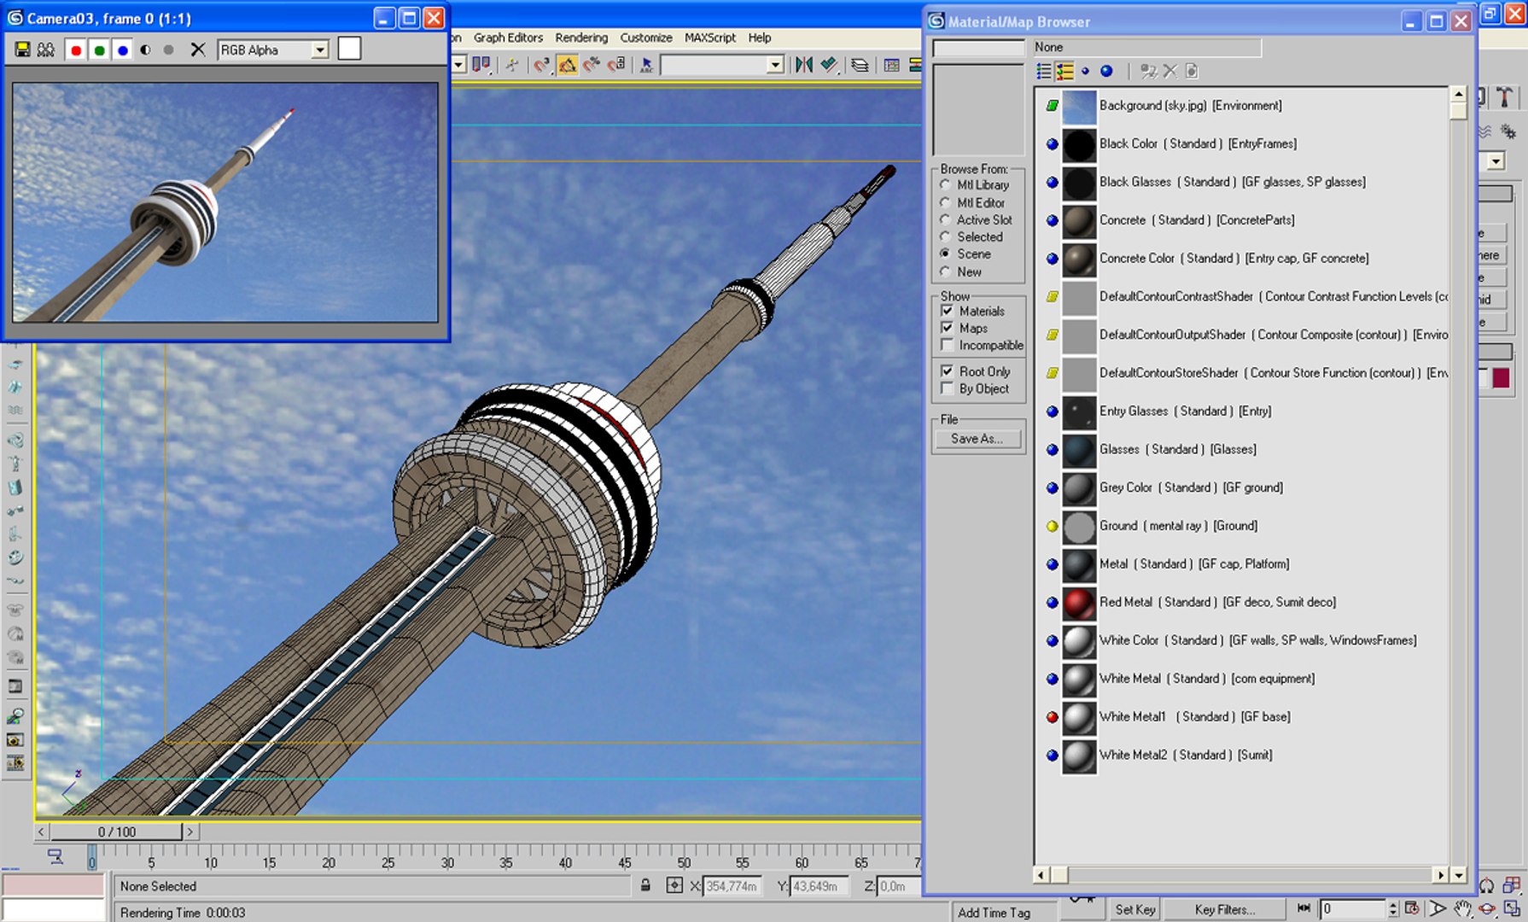Toggle the highlighted Angle Snap icon
The image size is (1528, 922).
click(567, 65)
